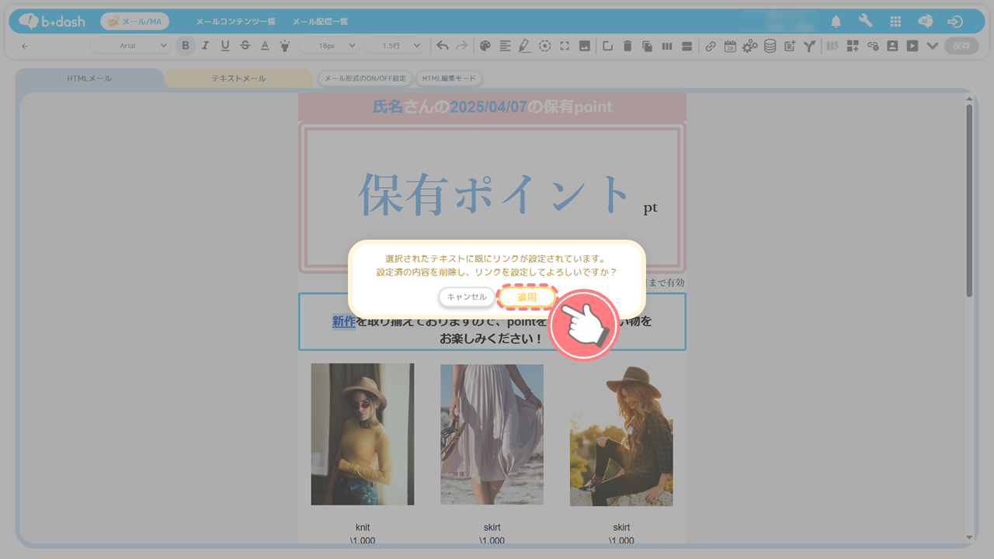Open メール形式のON/OFF設定
Viewport: 994px width, 559px height.
coord(365,78)
